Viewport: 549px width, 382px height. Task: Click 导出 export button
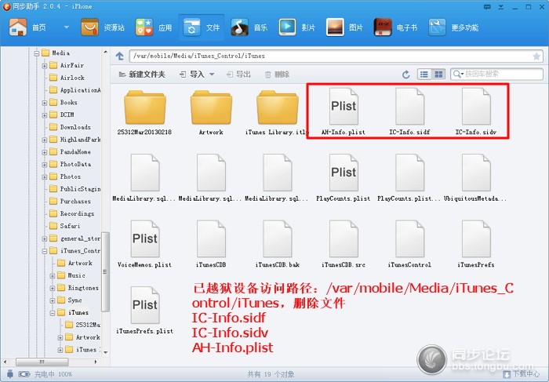click(x=238, y=75)
